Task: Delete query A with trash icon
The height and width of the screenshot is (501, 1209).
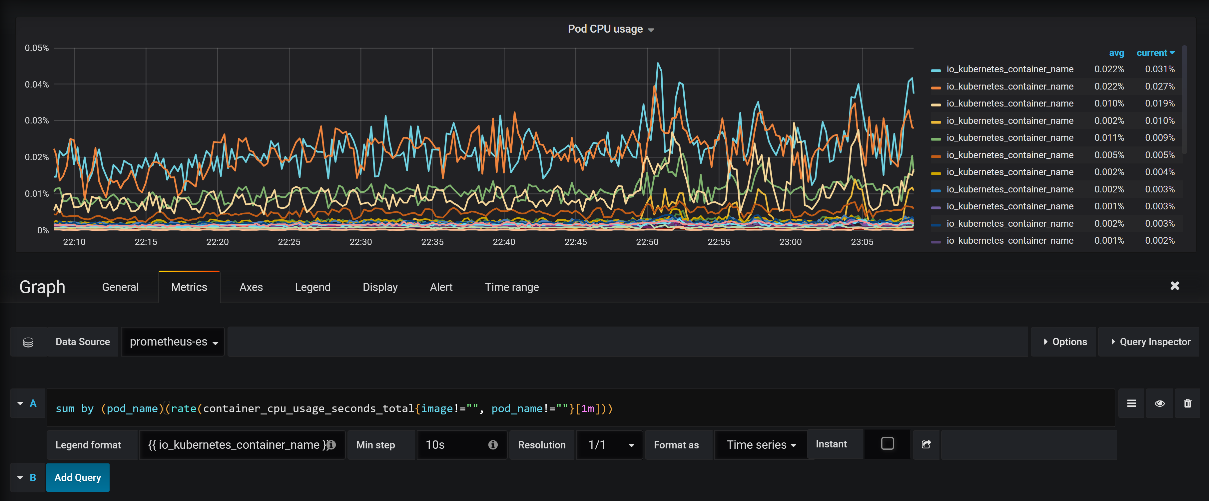Action: pyautogui.click(x=1187, y=403)
